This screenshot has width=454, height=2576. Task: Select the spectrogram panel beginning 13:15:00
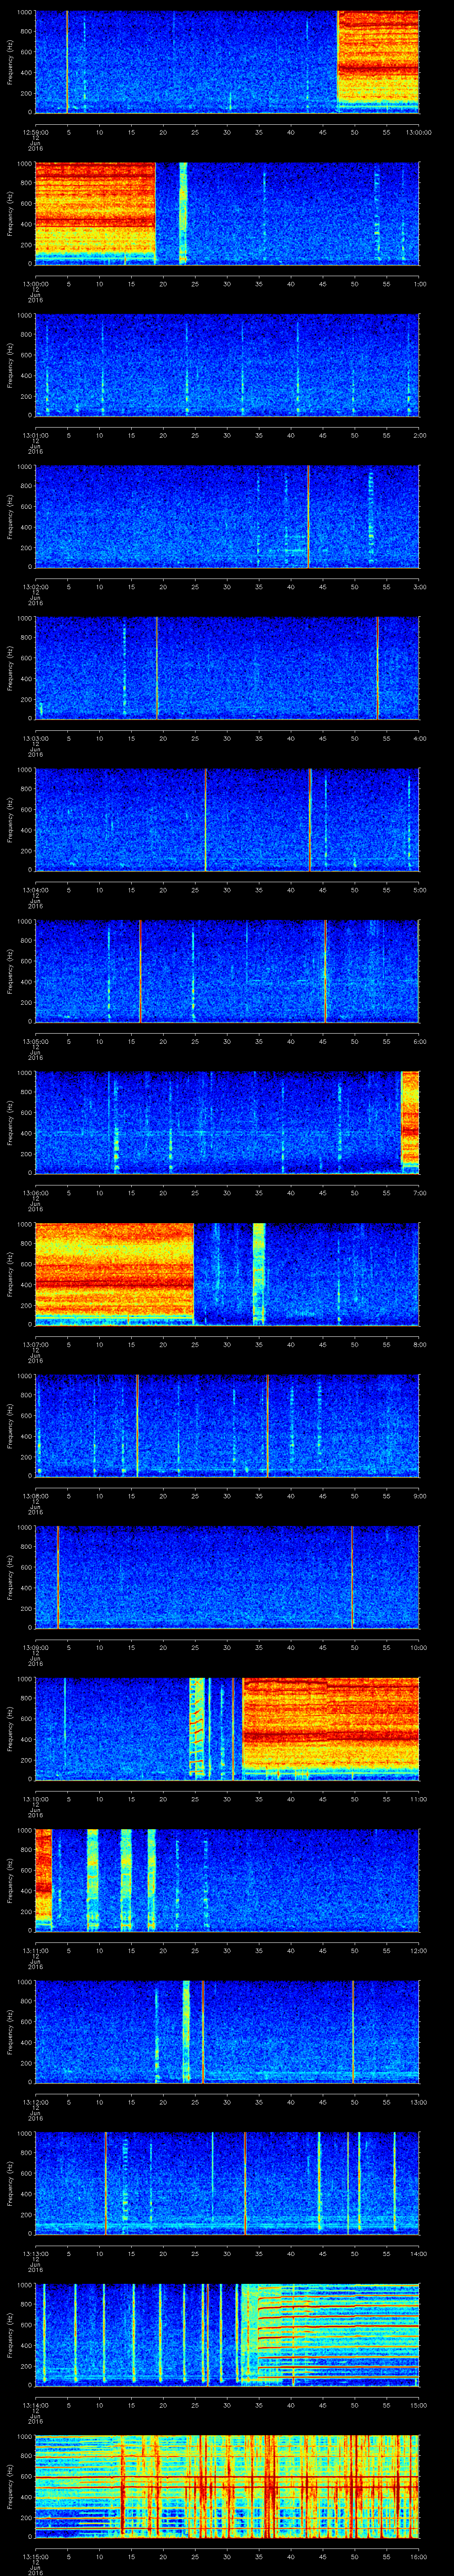227,2485
